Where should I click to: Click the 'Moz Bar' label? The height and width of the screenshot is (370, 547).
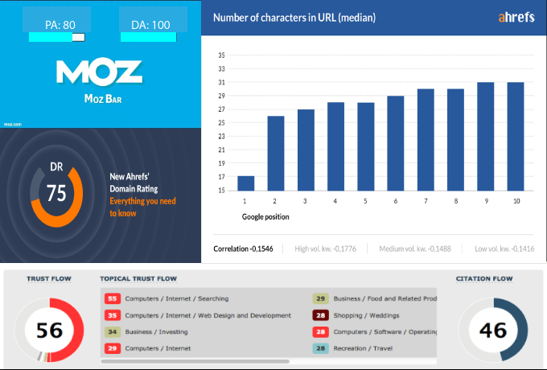(103, 99)
